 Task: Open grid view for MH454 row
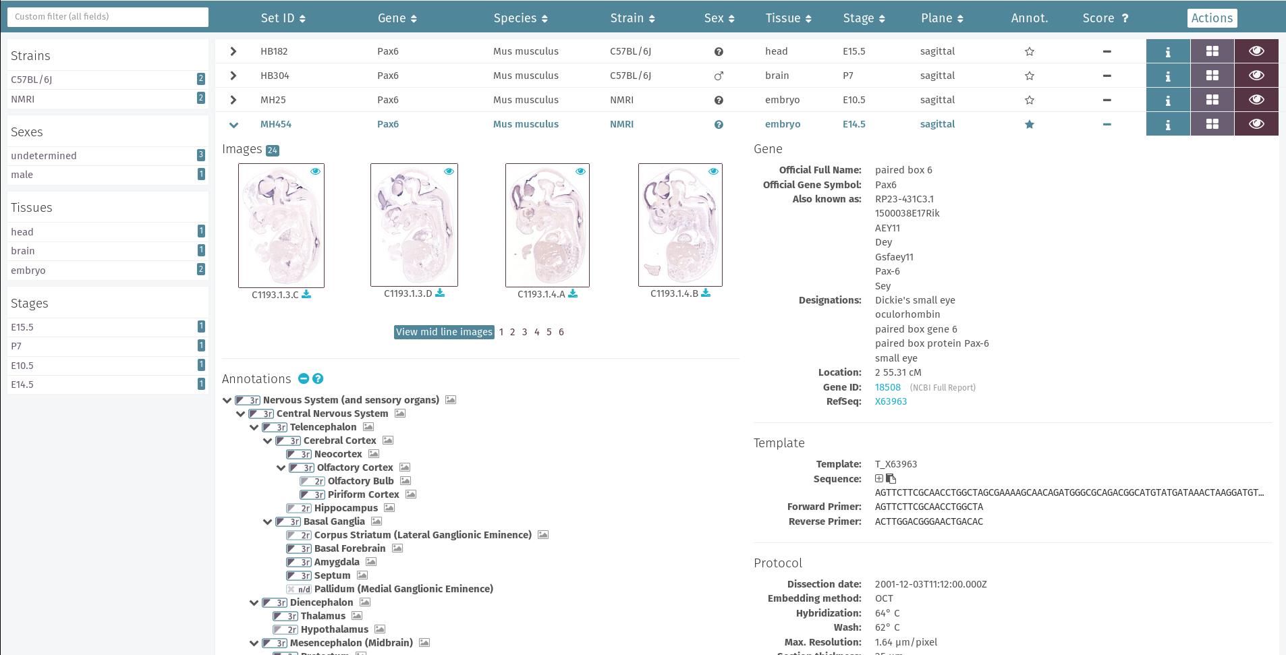[1212, 124]
